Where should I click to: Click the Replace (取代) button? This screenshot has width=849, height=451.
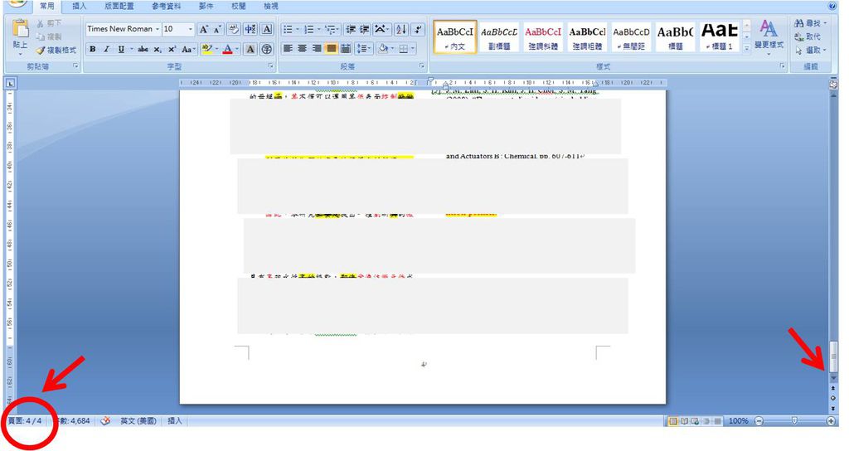pos(808,36)
